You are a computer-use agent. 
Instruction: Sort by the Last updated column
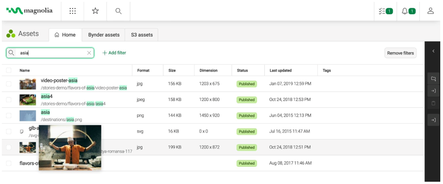(x=280, y=70)
